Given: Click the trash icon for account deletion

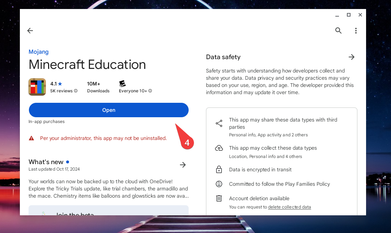Looking at the screenshot, I should [219, 198].
